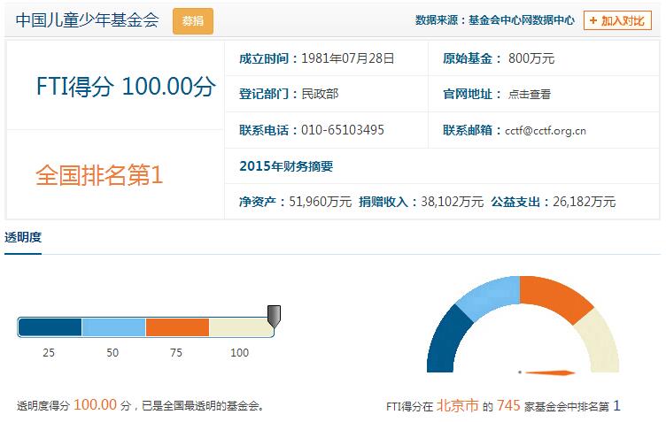Click the FTI得分 100.00分 score text
The height and width of the screenshot is (422, 666).
point(126,86)
